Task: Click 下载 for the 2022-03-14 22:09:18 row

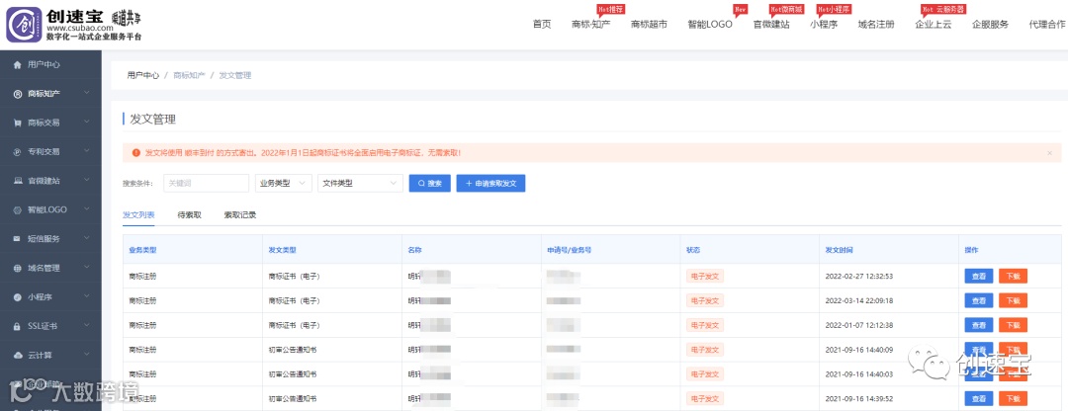Action: tap(1013, 300)
